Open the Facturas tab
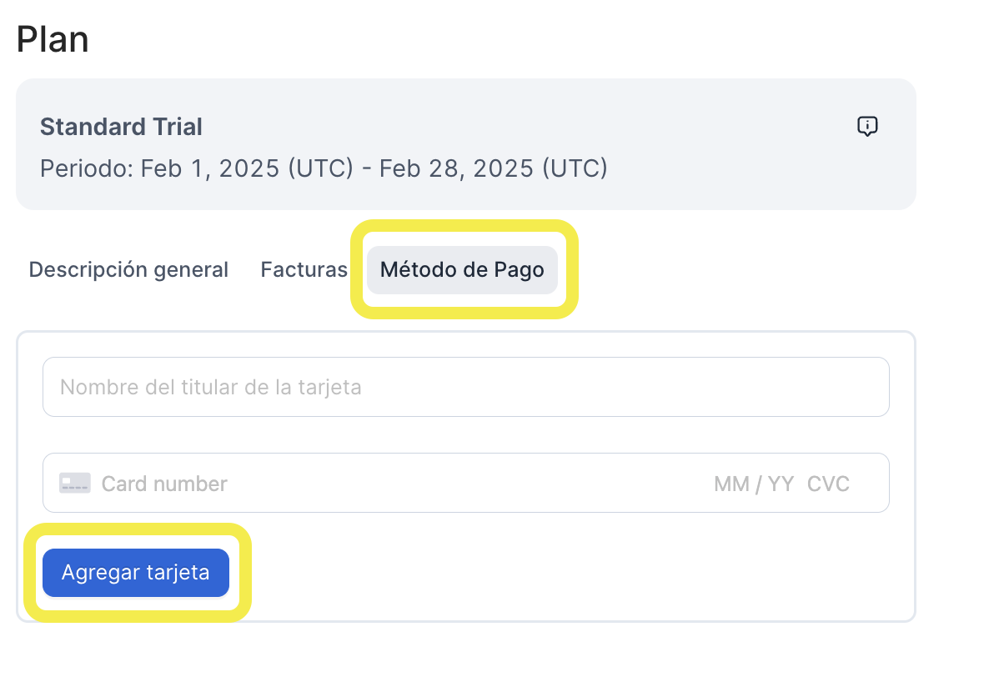 point(304,269)
